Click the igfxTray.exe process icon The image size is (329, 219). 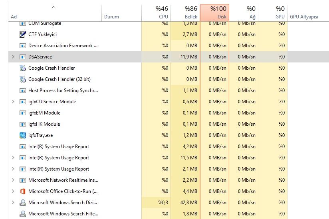[x=23, y=135]
